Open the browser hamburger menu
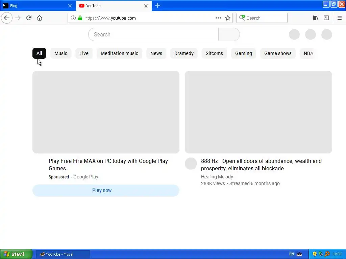The image size is (346, 259). pyautogui.click(x=339, y=18)
